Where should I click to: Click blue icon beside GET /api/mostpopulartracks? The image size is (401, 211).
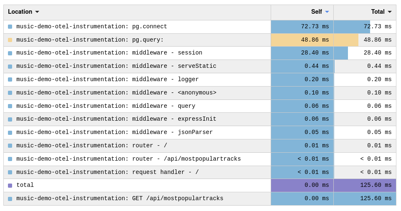click(x=10, y=199)
